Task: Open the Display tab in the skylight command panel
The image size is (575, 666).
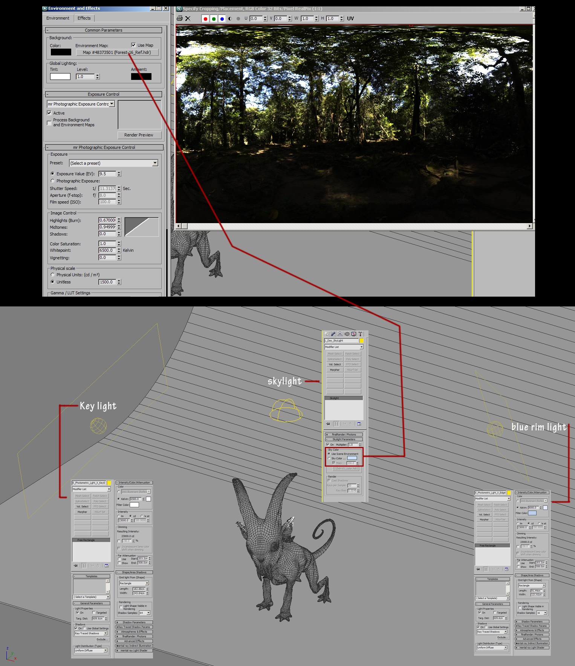Action: [x=353, y=334]
